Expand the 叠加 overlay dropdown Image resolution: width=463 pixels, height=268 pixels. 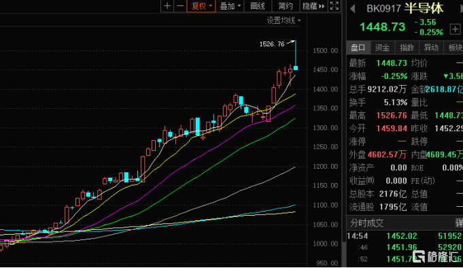click(x=230, y=6)
